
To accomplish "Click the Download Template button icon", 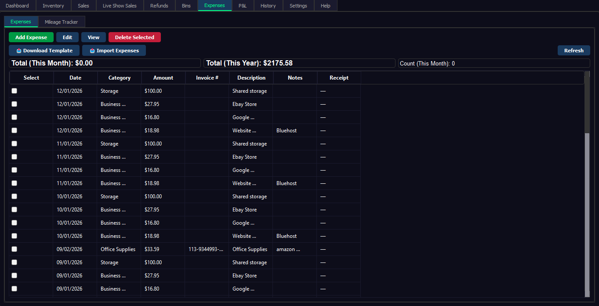I will [19, 51].
